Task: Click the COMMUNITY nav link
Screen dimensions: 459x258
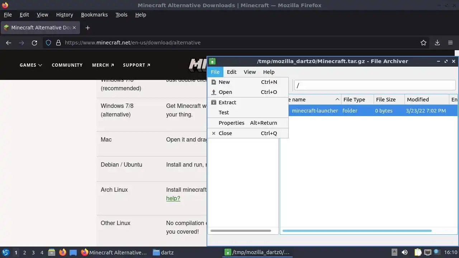Action: point(67,65)
